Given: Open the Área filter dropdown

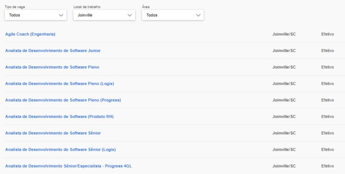Looking at the screenshot, I should click(x=172, y=15).
